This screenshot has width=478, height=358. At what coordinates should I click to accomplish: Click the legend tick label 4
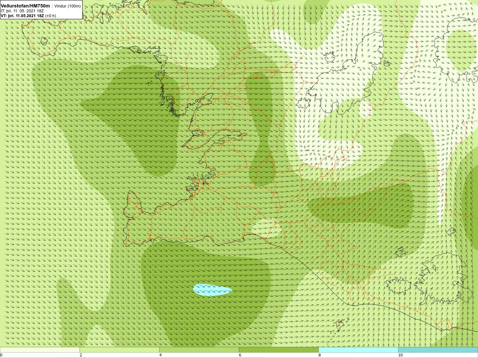pos(161,355)
